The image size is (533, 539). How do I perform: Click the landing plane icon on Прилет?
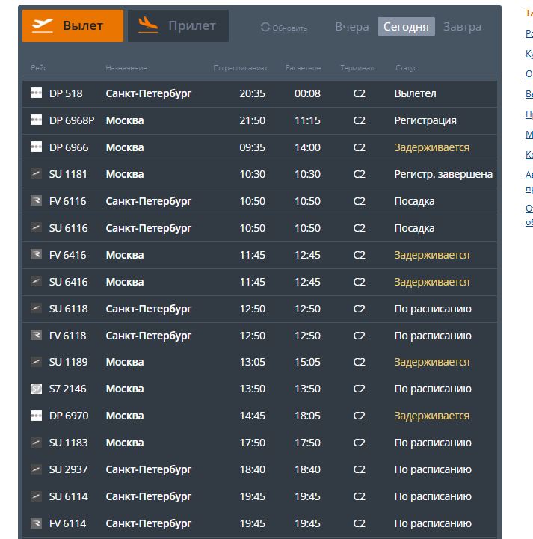click(x=148, y=25)
